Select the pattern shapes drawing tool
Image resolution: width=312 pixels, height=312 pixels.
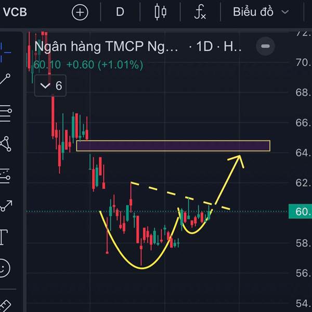tap(6, 144)
